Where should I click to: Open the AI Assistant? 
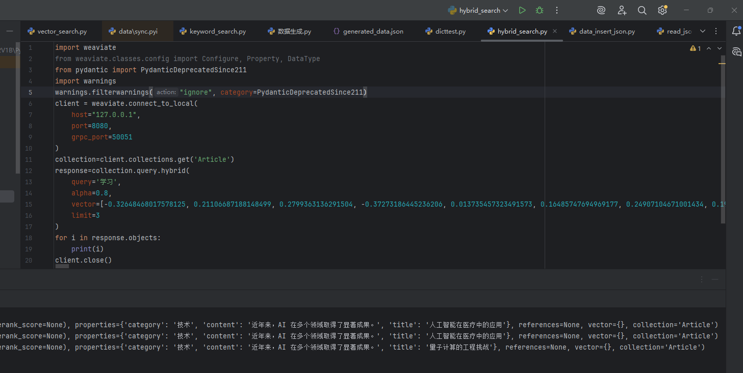600,10
